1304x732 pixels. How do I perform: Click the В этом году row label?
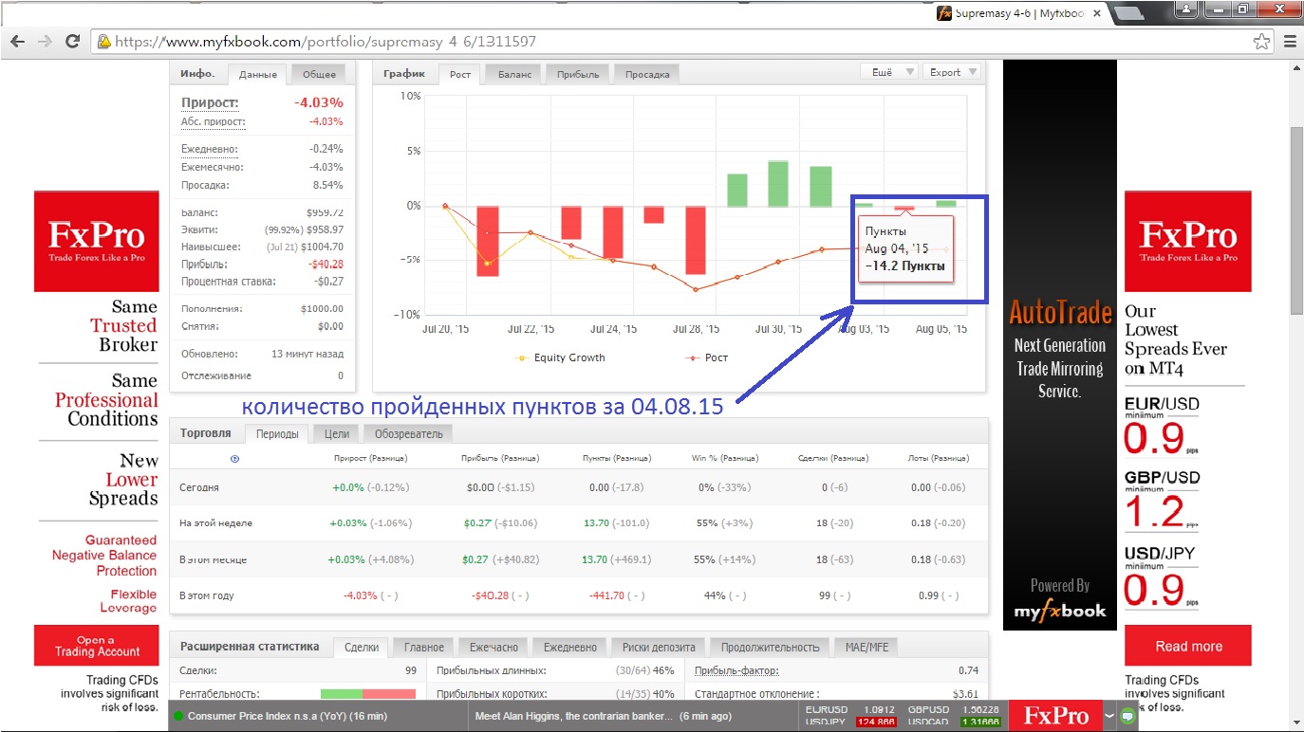(206, 595)
